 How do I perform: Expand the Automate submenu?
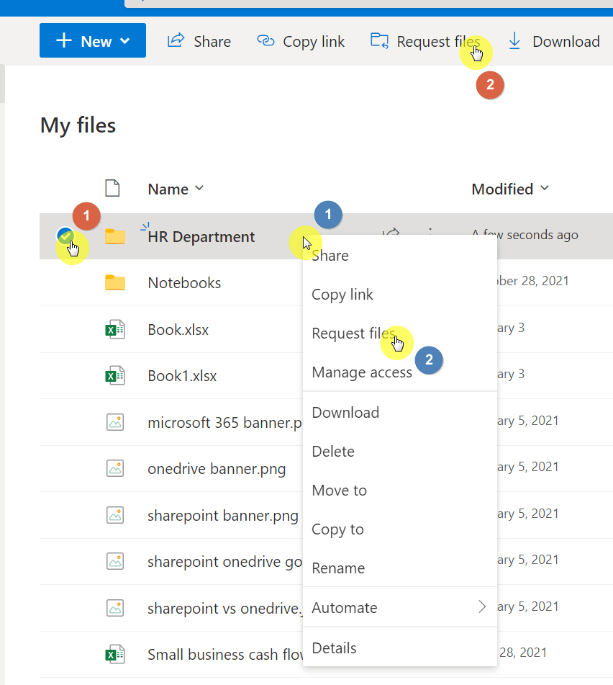[399, 608]
